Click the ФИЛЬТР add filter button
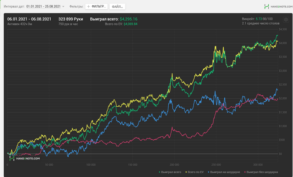Viewport: 293px width, 177px height. coord(96,7)
